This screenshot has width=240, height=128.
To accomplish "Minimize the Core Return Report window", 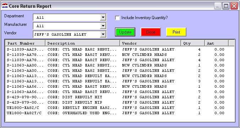I will pos(218,6).
